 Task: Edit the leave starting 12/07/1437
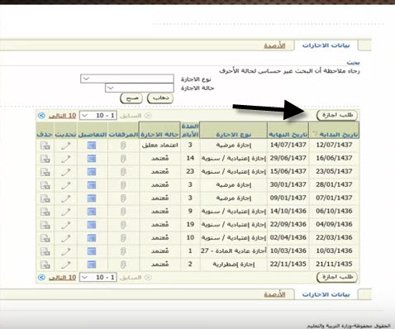tap(66, 145)
